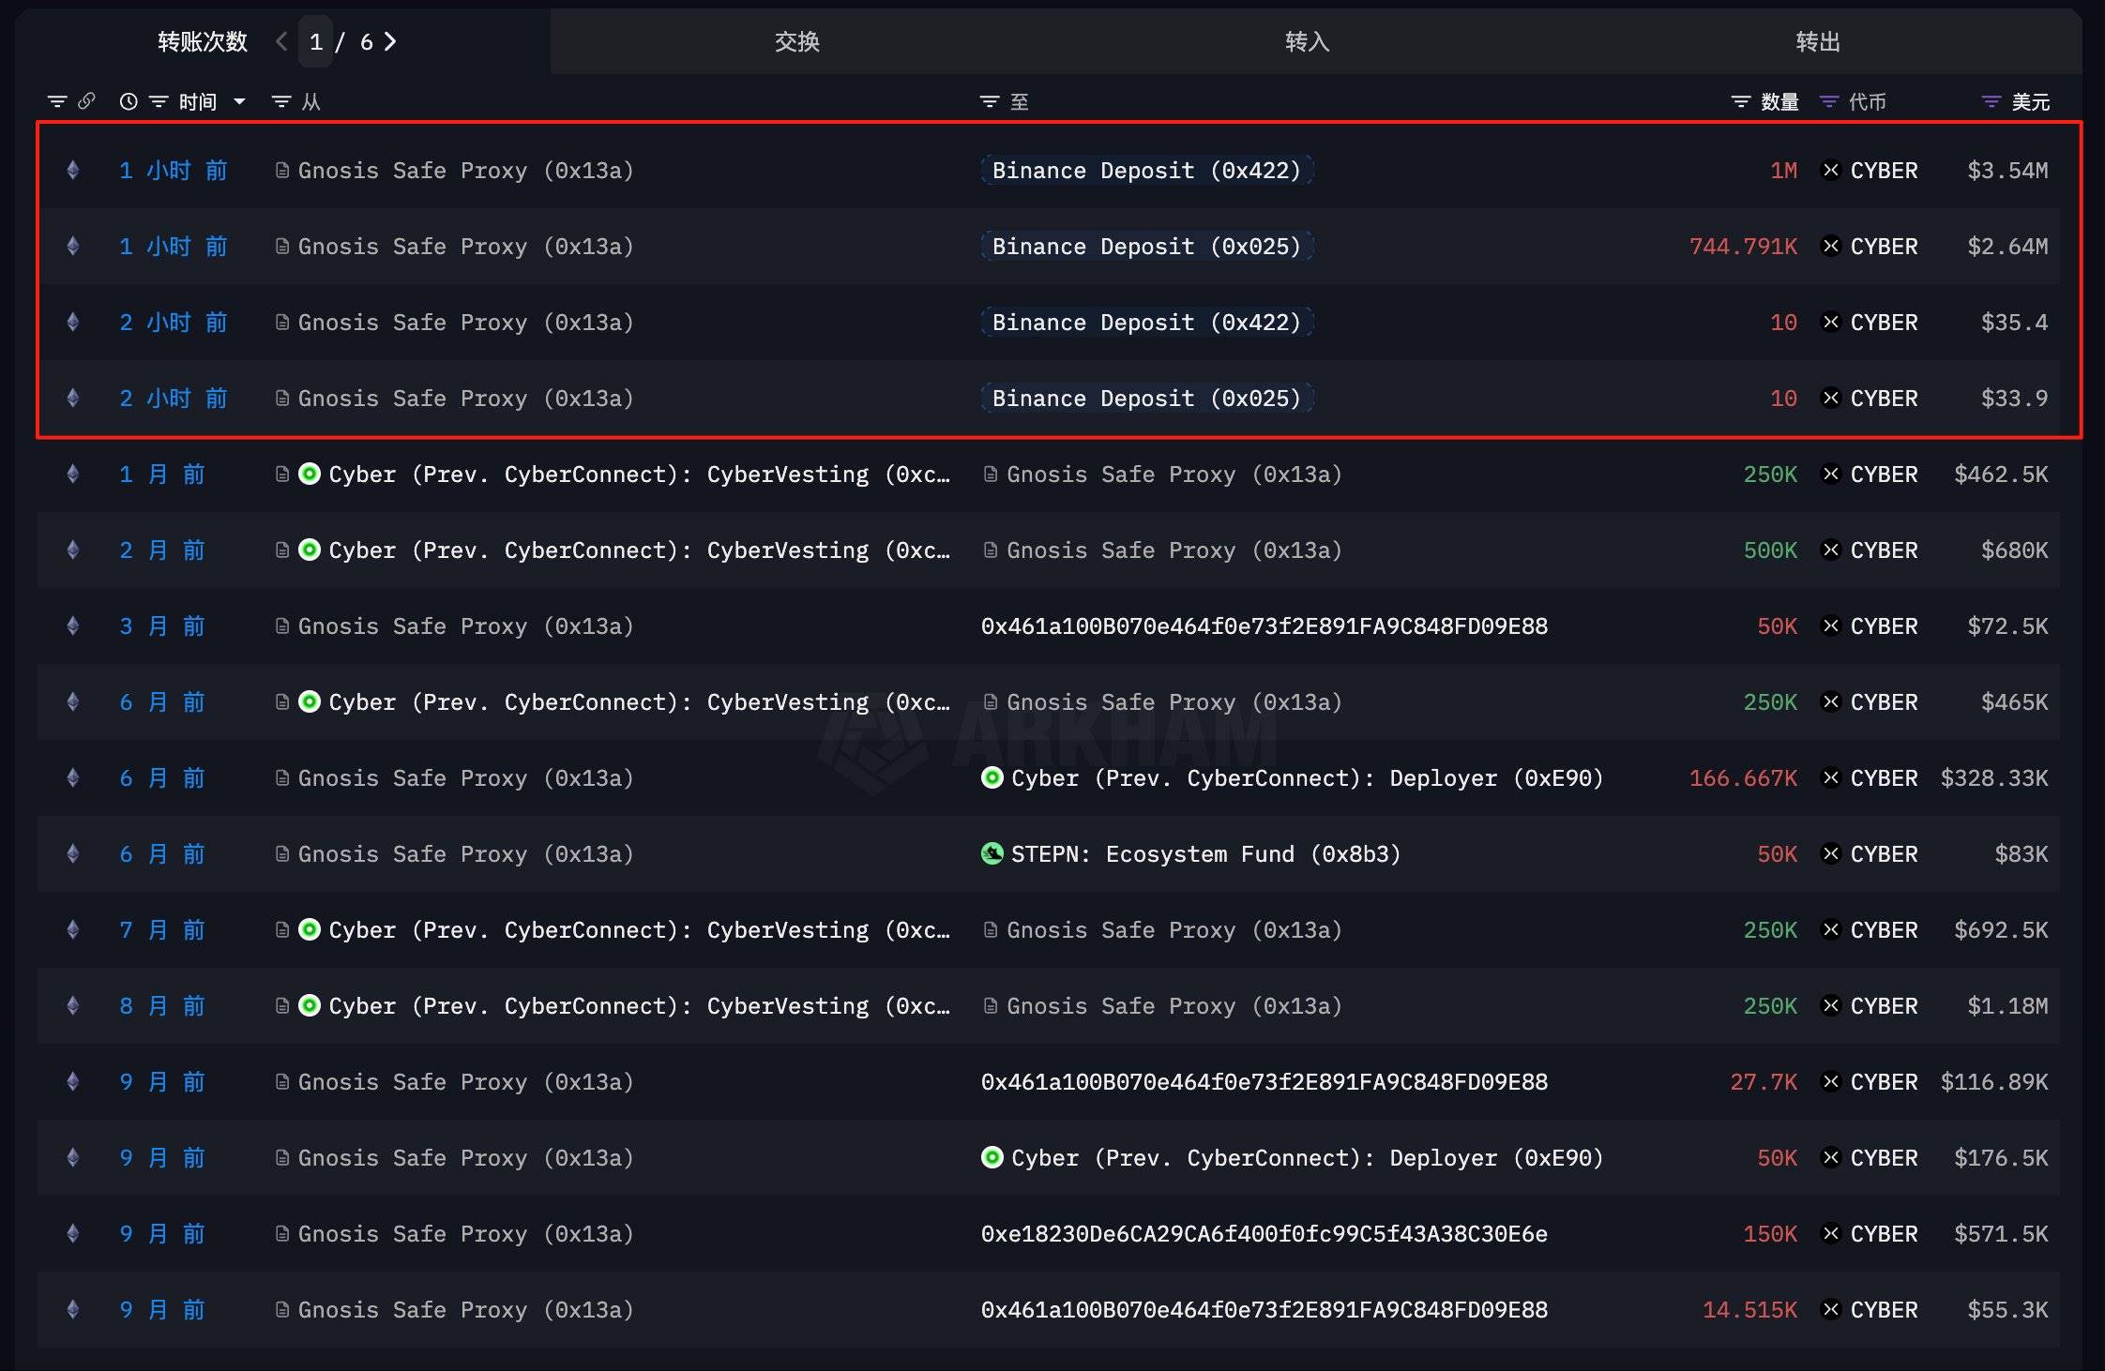
Task: Go to previous page of transfers
Action: coord(280,41)
